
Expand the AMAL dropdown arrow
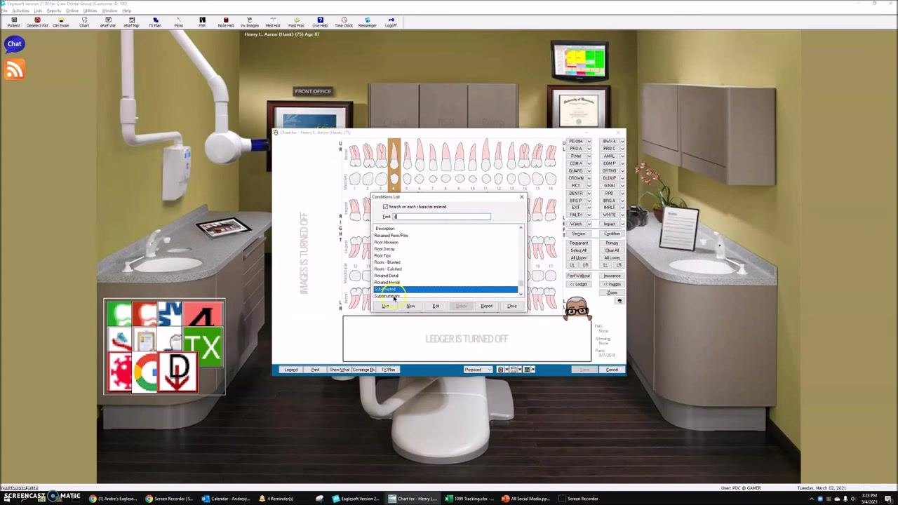(622, 156)
